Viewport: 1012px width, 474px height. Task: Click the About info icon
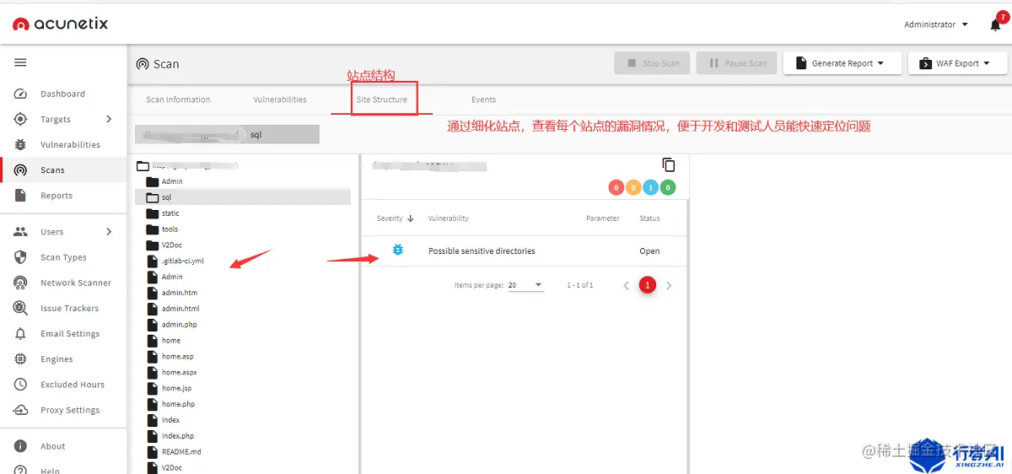click(21, 446)
